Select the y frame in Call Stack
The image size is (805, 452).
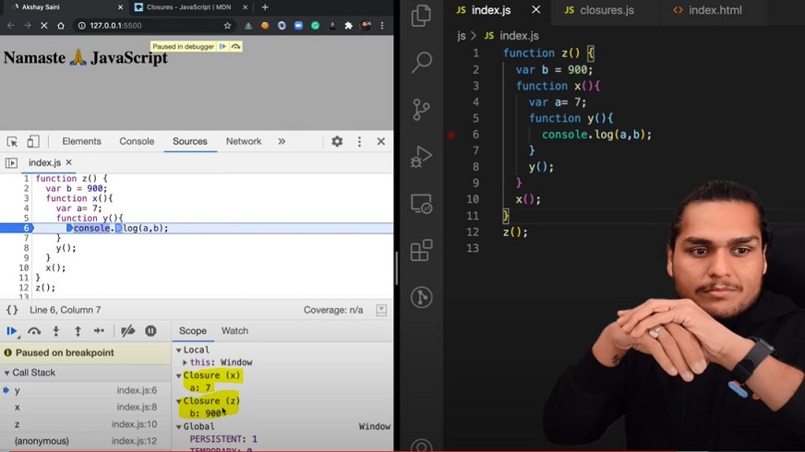85,390
